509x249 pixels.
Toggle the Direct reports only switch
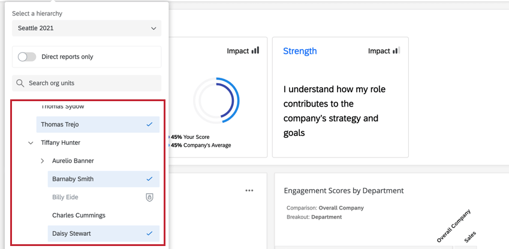pos(27,57)
